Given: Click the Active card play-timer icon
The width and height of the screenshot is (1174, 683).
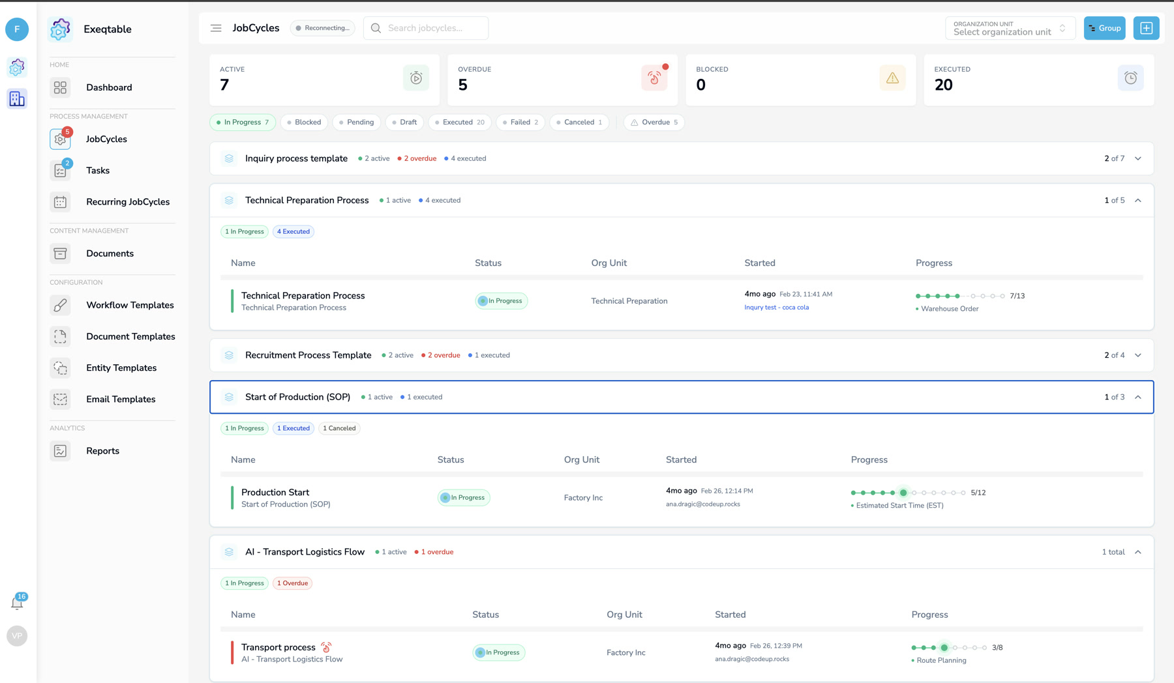Looking at the screenshot, I should pos(416,78).
